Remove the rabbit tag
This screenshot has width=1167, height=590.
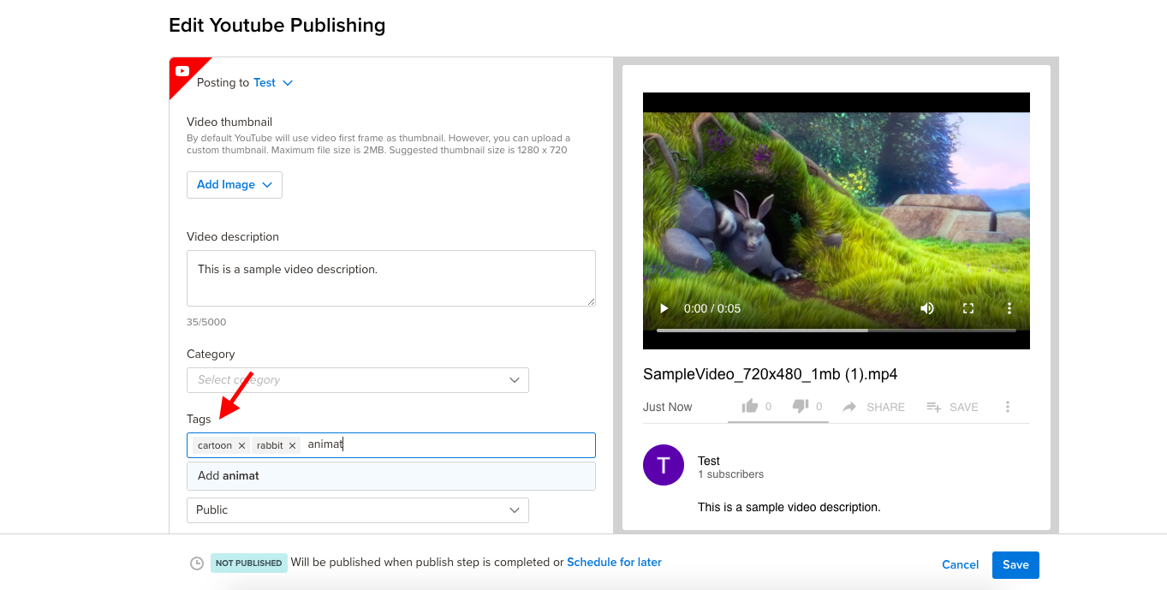click(292, 445)
